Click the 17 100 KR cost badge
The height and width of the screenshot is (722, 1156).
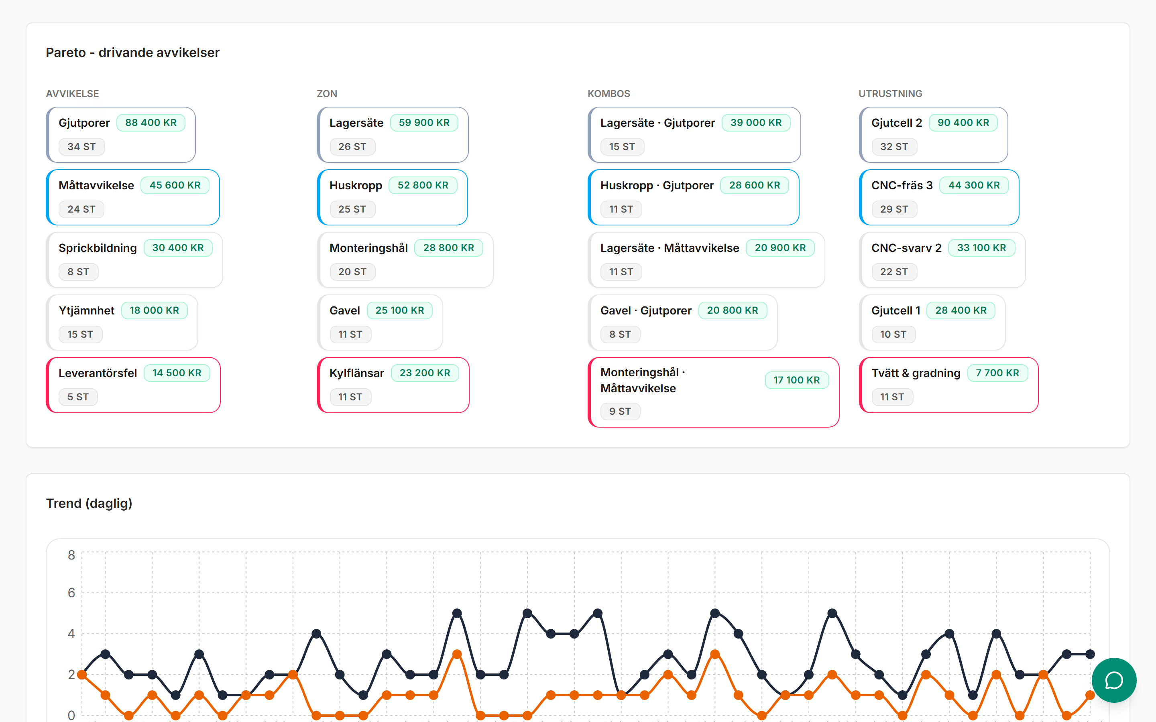797,380
